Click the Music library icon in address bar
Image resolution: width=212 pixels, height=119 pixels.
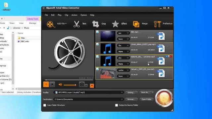click(8, 28)
